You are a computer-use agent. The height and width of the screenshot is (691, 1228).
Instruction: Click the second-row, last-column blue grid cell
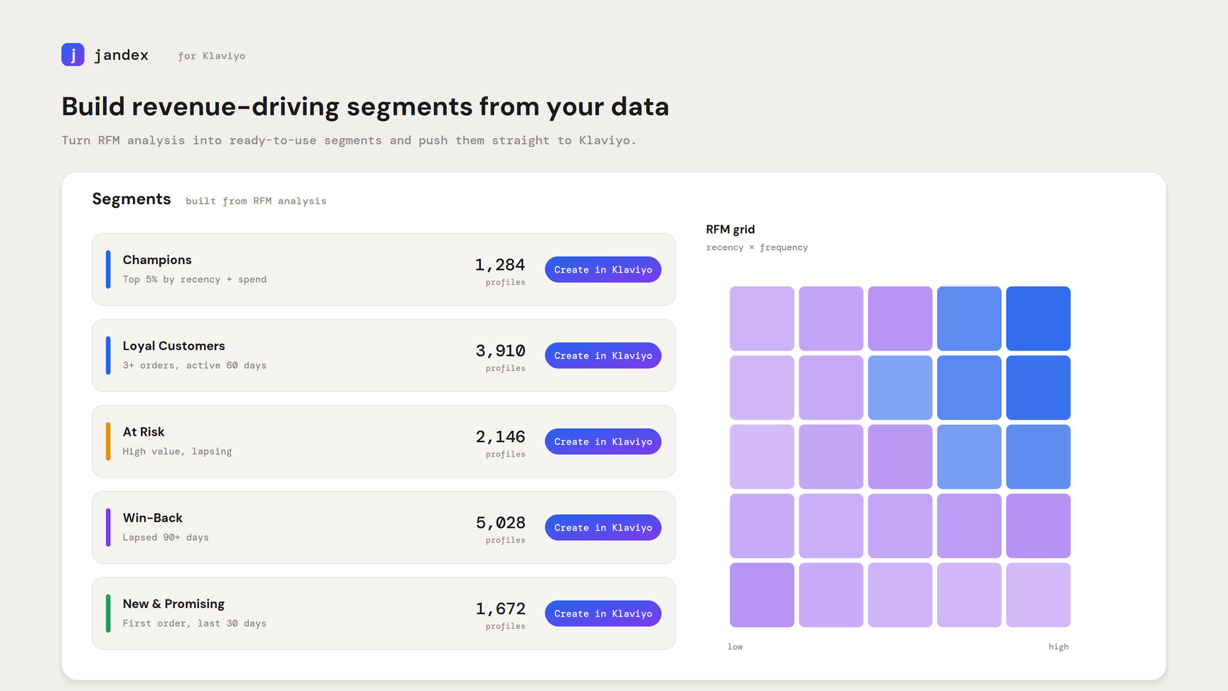pyautogui.click(x=1038, y=388)
